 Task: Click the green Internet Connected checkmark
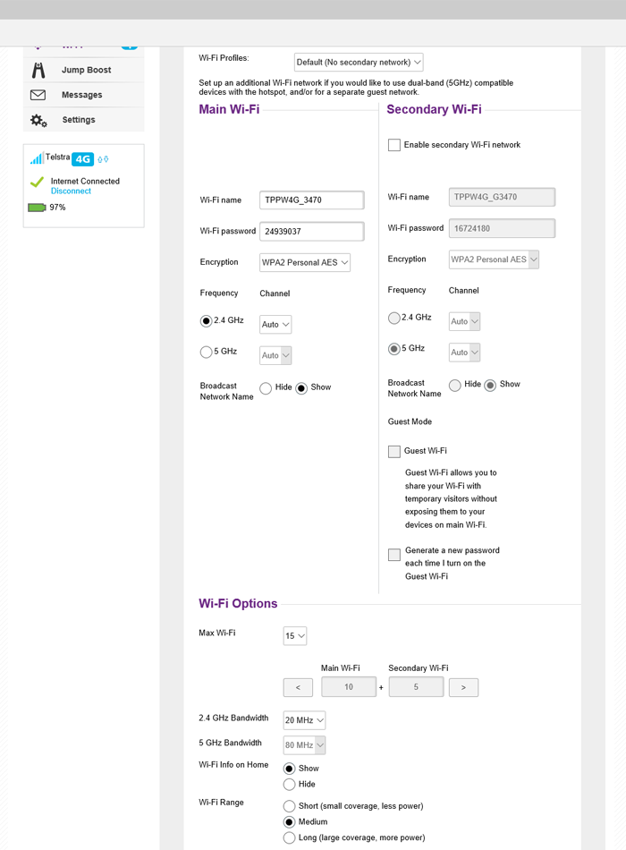tap(37, 182)
